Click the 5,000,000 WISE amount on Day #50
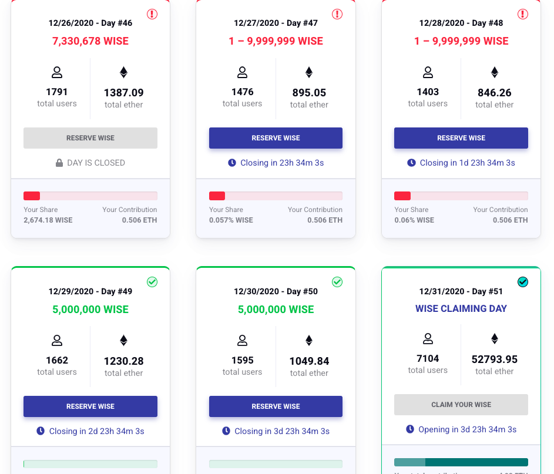 coord(276,310)
